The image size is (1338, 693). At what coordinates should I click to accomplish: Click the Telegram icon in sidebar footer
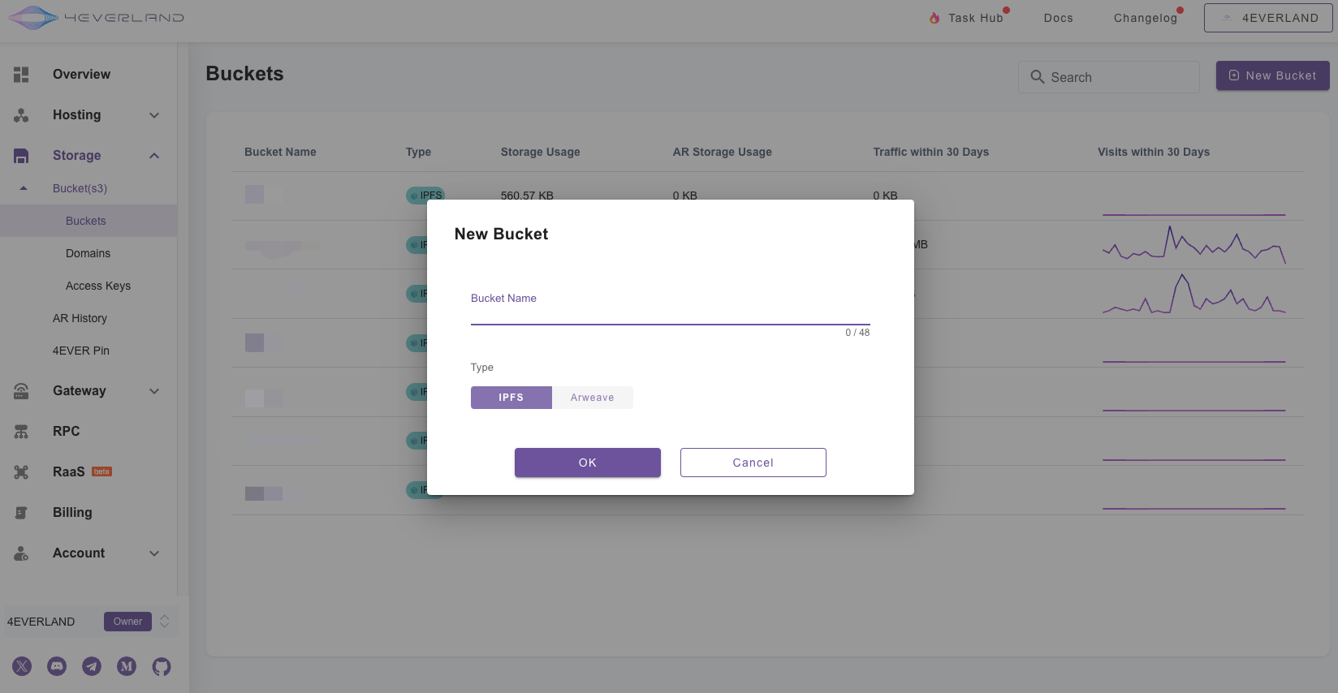pyautogui.click(x=92, y=666)
